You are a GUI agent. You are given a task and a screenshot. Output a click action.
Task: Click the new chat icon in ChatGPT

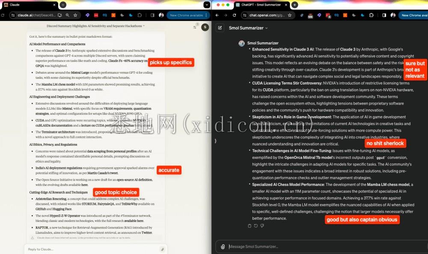pos(220,28)
